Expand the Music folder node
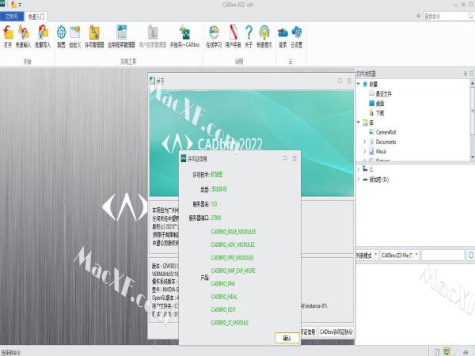 point(365,151)
